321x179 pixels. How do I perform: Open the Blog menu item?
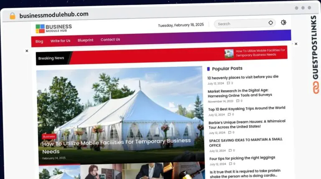[39, 41]
